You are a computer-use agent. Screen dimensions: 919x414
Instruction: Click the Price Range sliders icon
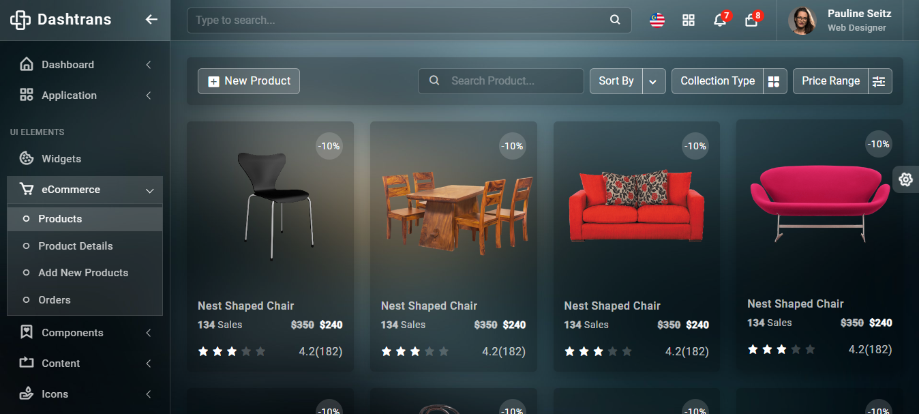[x=879, y=81]
